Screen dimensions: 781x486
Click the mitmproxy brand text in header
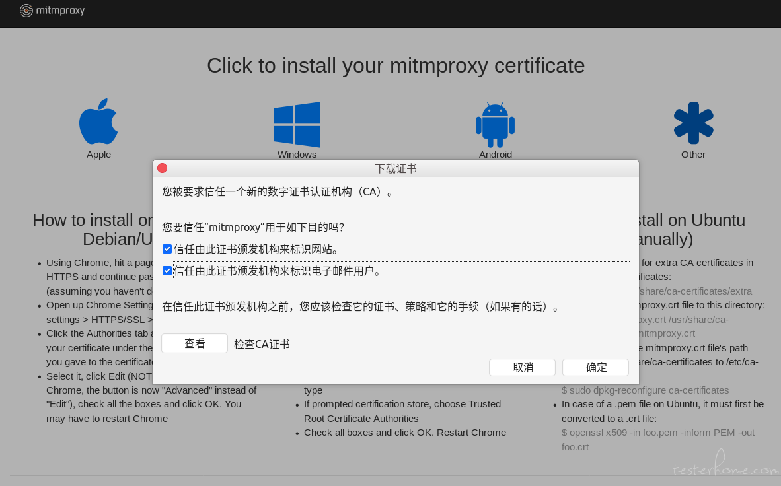[60, 11]
